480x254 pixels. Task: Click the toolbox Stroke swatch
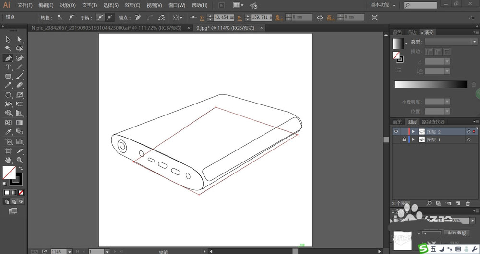pyautogui.click(x=16, y=180)
